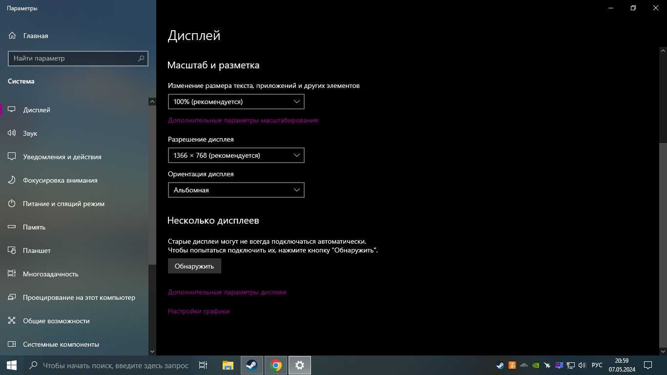Click the Планшет tablet icon
Viewport: 667px width, 375px height.
[x=12, y=250]
